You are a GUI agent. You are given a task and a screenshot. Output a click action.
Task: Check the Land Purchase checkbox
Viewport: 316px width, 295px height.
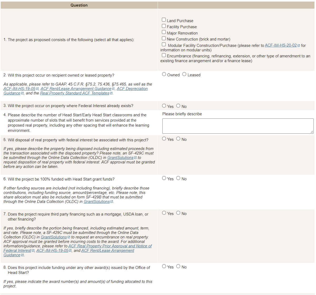[x=164, y=20]
